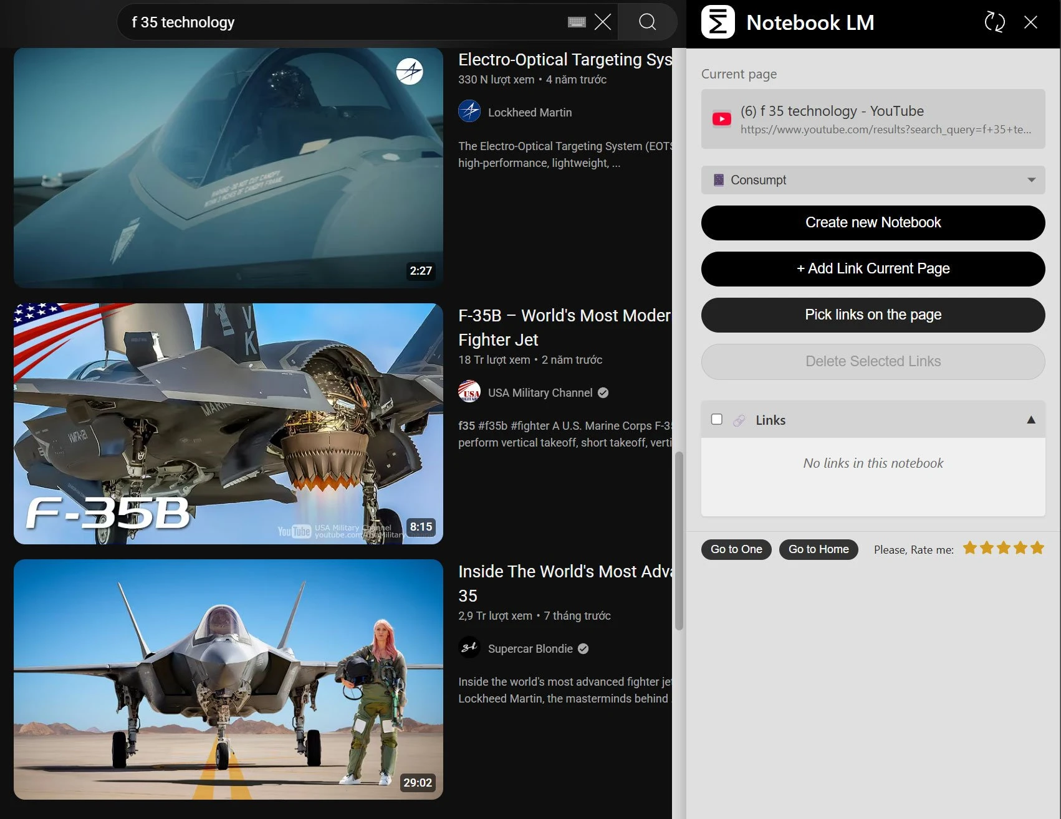Click the 'No links in this notebook' text
1061x819 pixels.
coord(873,463)
